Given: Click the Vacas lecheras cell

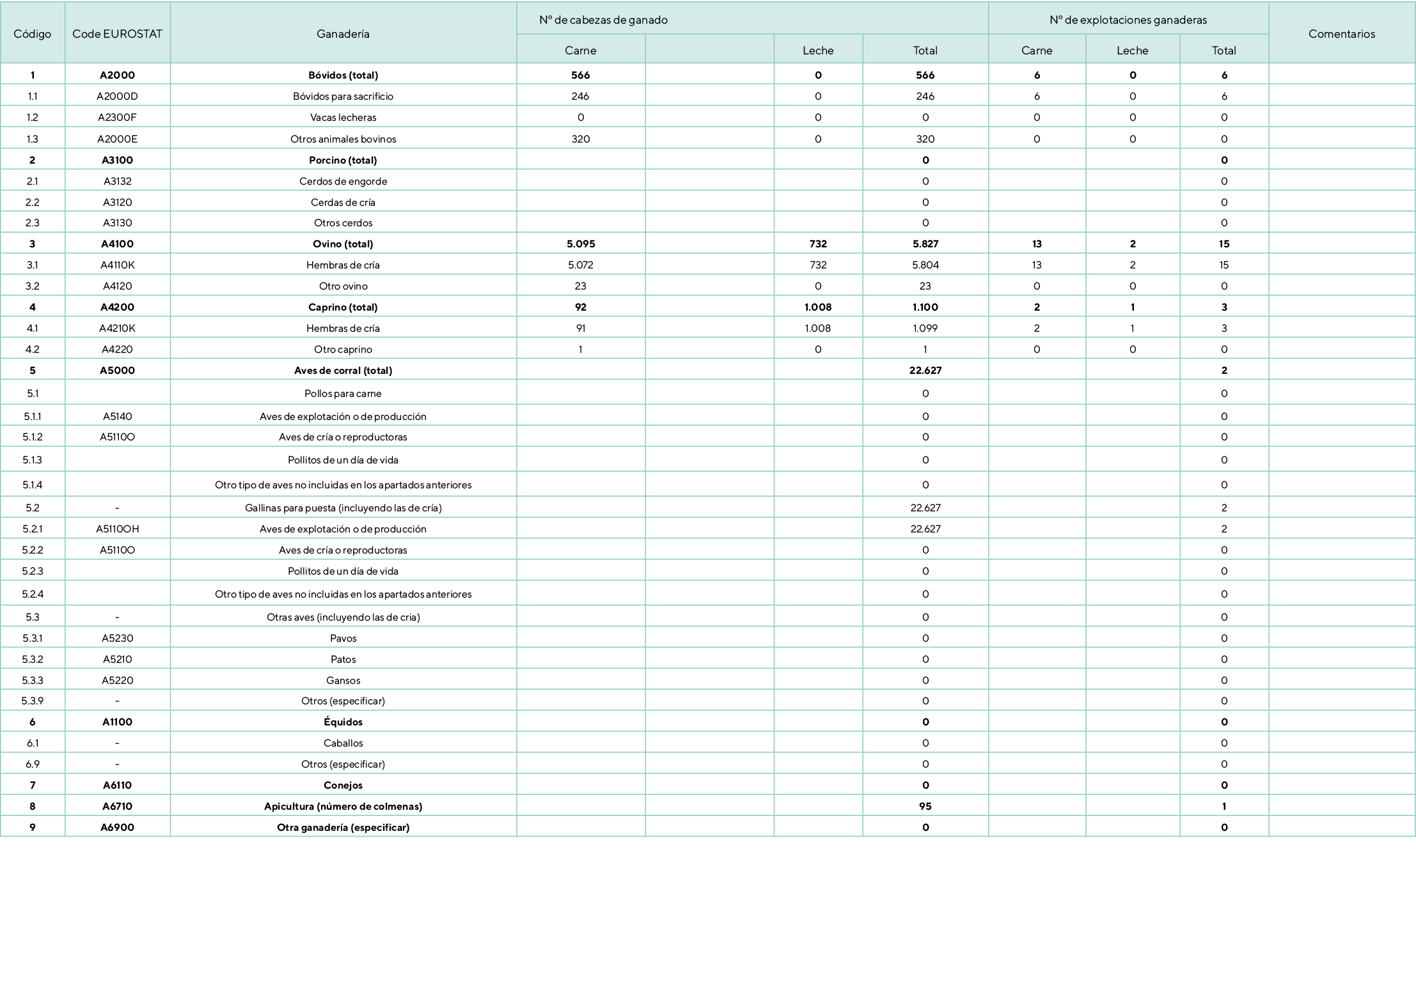Looking at the screenshot, I should click(x=343, y=118).
